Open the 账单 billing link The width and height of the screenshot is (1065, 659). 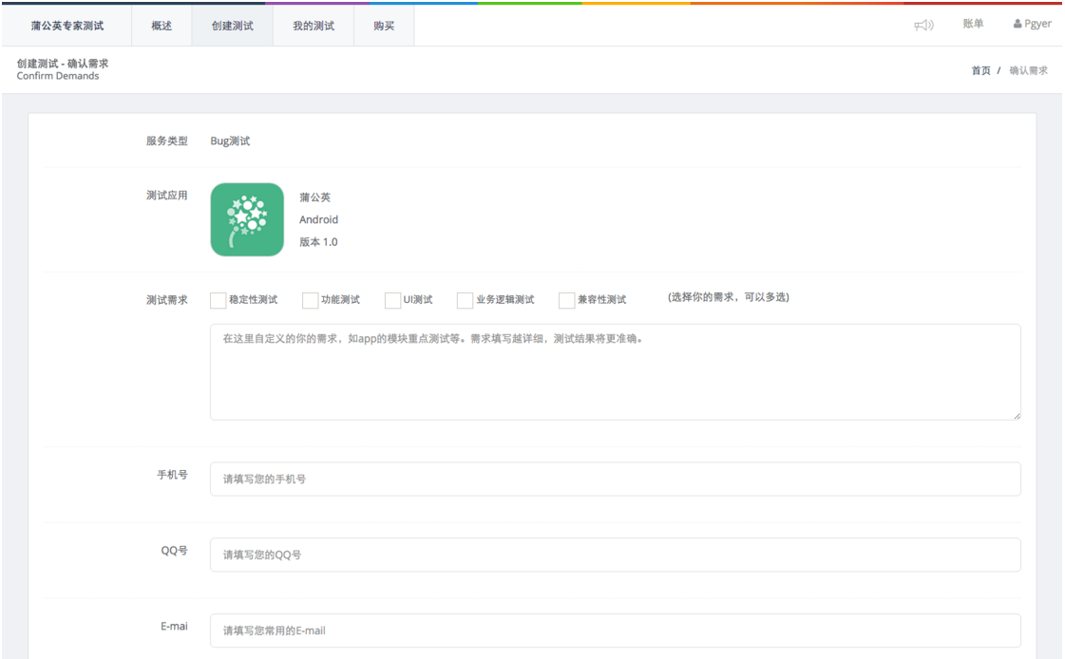pyautogui.click(x=973, y=25)
